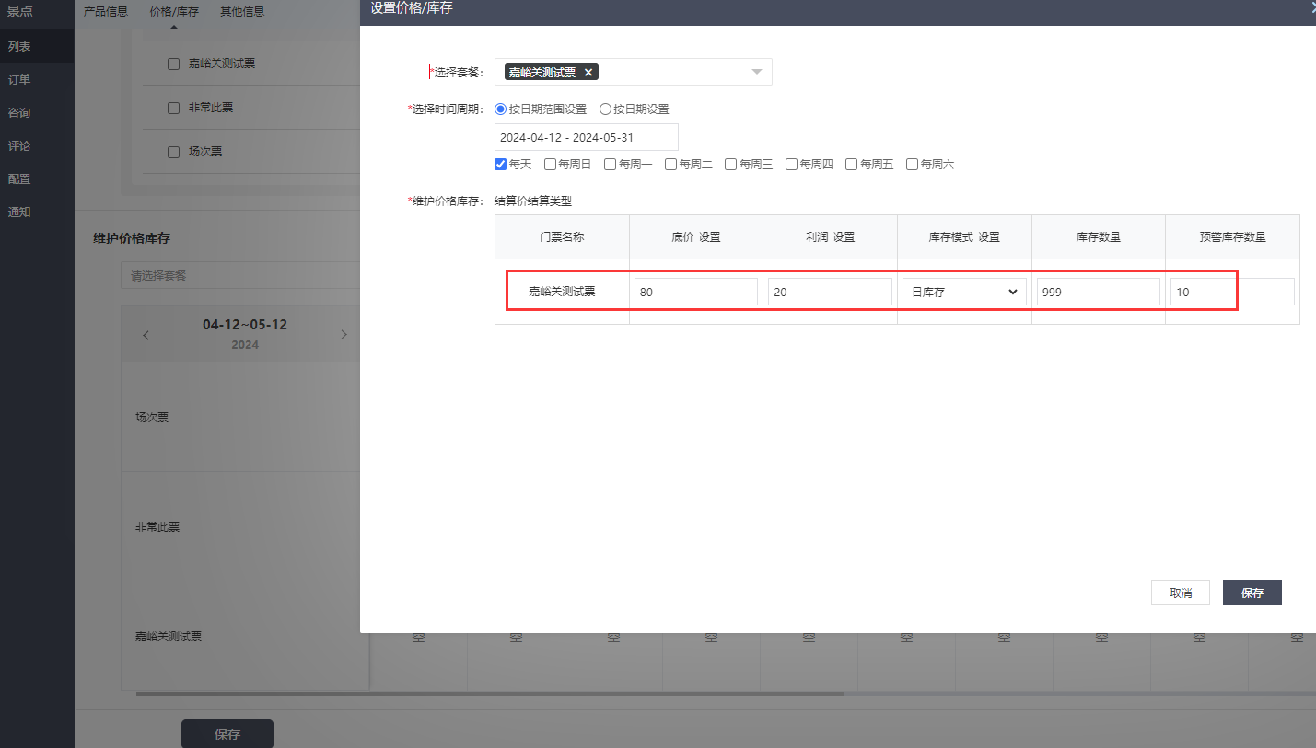Click the 保存 button in dialog
1316x748 pixels.
[x=1252, y=593]
